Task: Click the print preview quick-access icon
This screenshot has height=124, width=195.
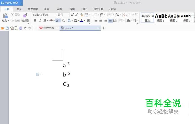Action: pyautogui.click(x=16, y=28)
